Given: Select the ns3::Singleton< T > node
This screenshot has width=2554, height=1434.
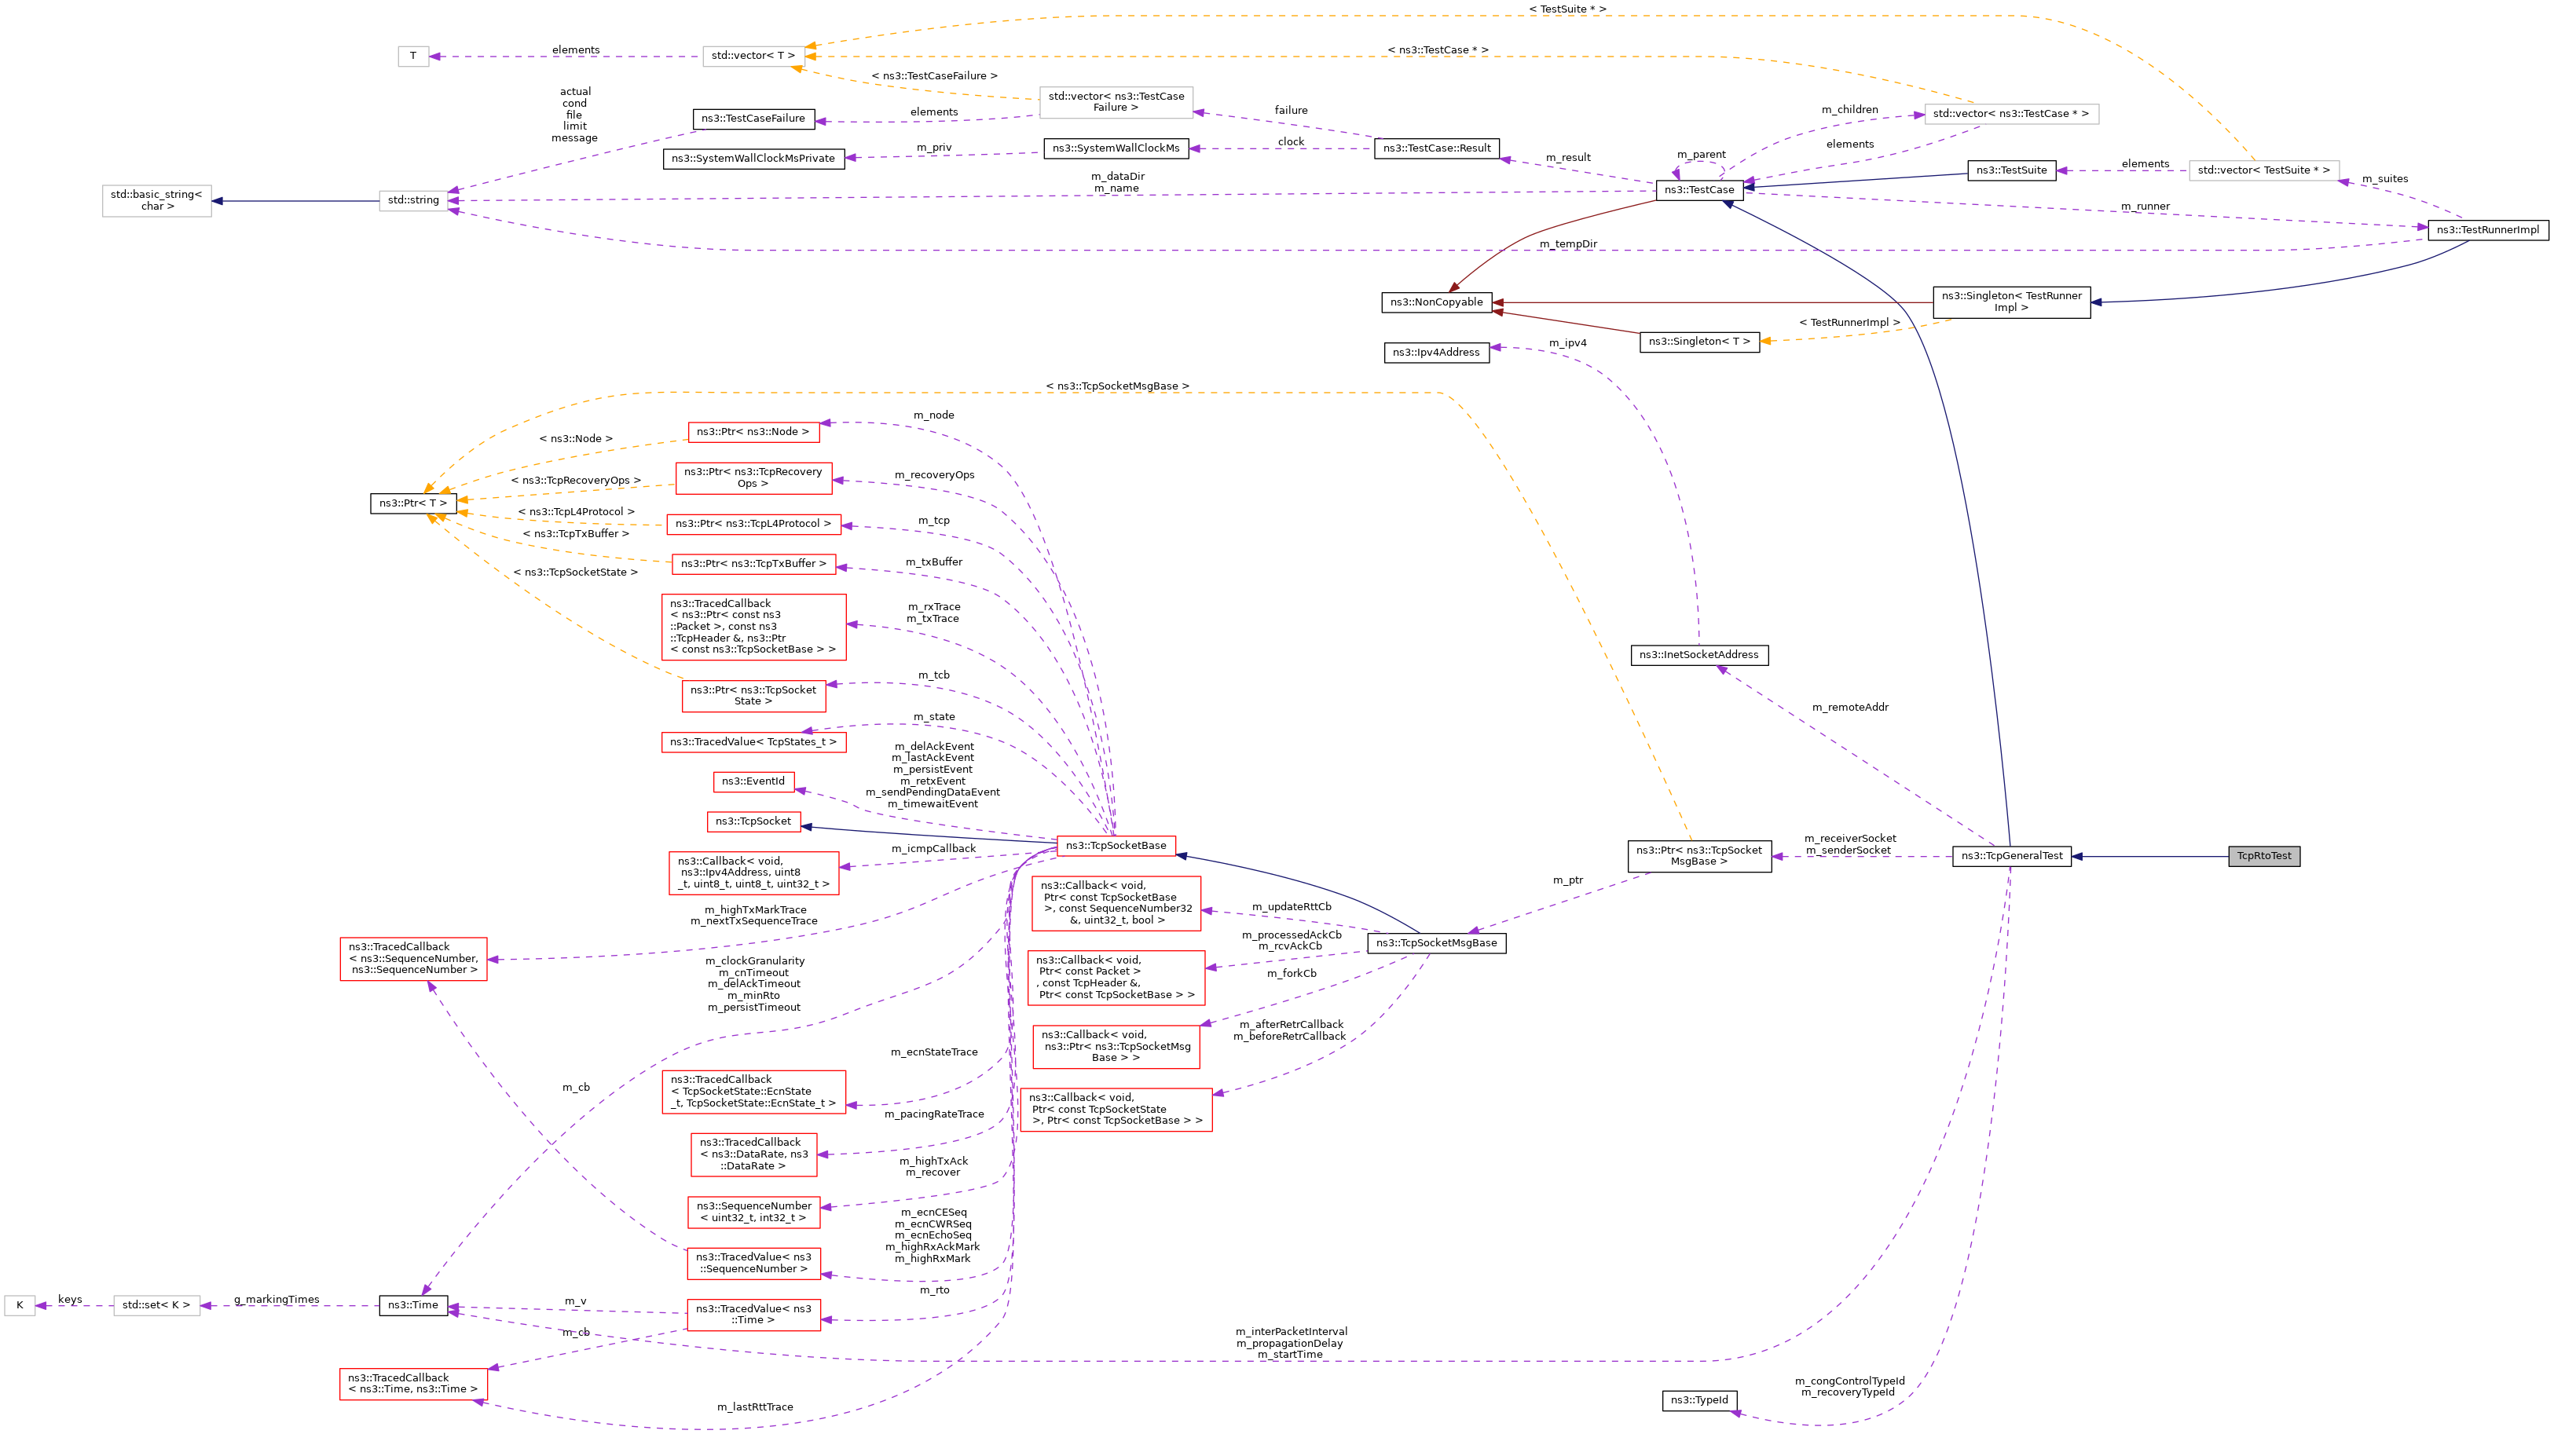Looking at the screenshot, I should pyautogui.click(x=1698, y=342).
